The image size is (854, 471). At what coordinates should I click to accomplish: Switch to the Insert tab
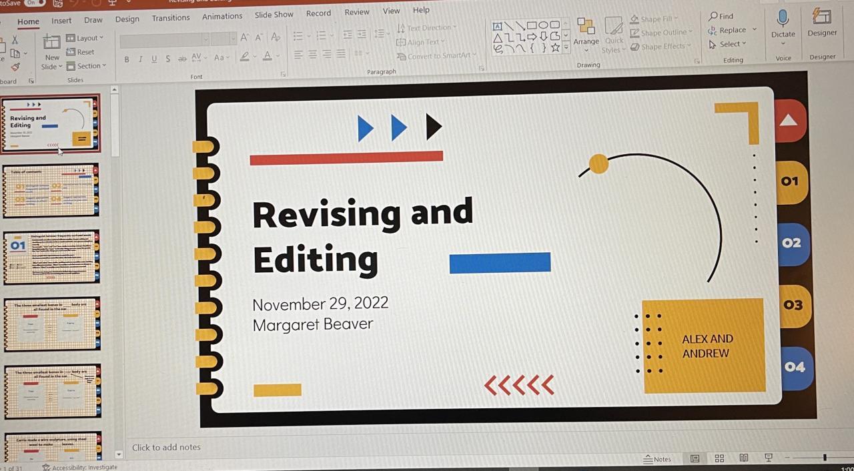pyautogui.click(x=61, y=21)
